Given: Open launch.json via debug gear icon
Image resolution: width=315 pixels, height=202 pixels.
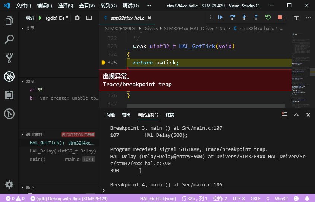Looking at the screenshot, I should pyautogui.click(x=77, y=18).
